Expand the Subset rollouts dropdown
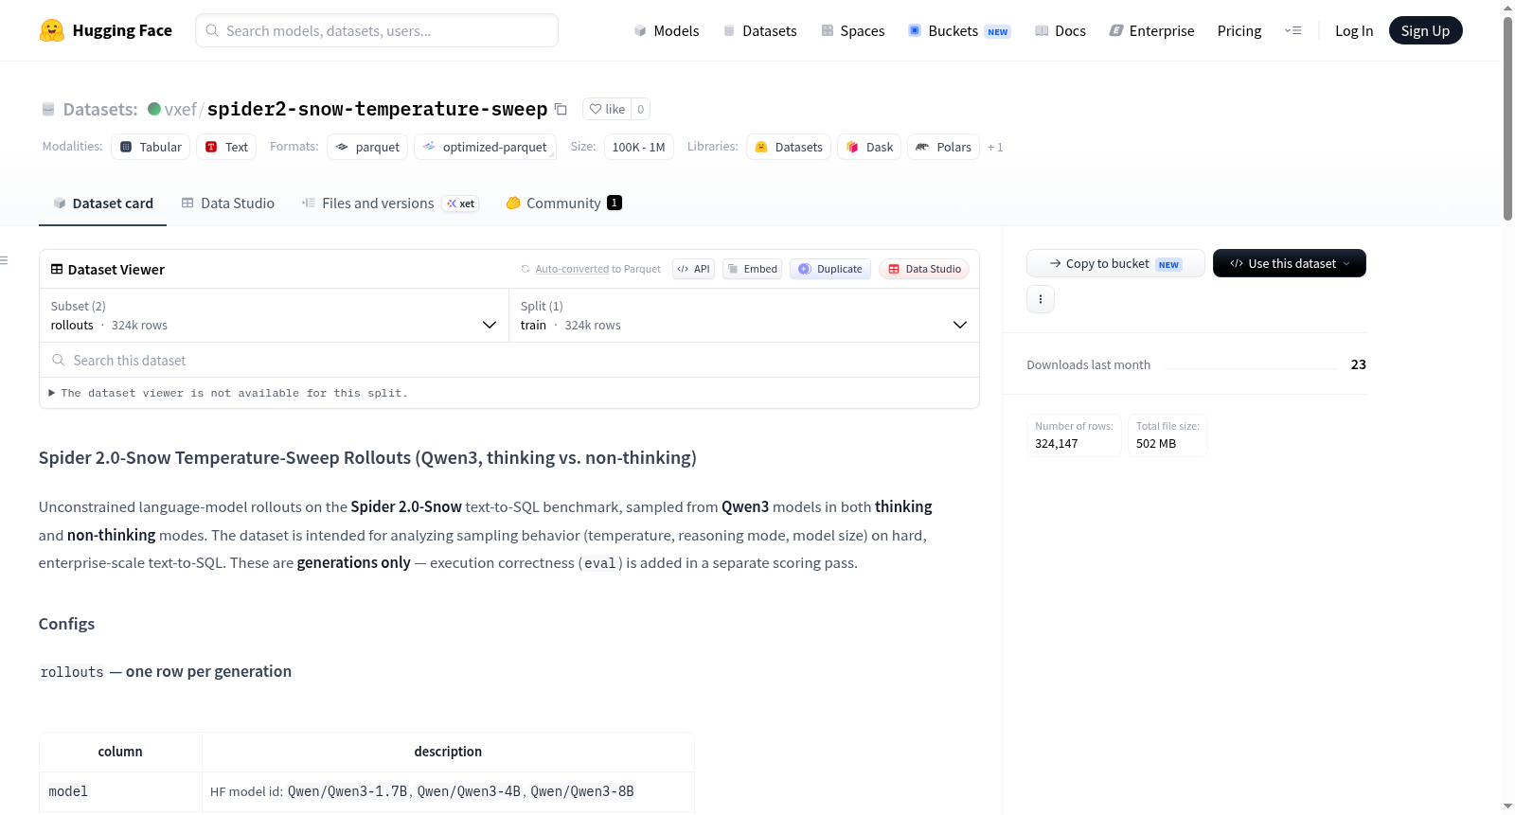The width and height of the screenshot is (1515, 815). (274, 315)
